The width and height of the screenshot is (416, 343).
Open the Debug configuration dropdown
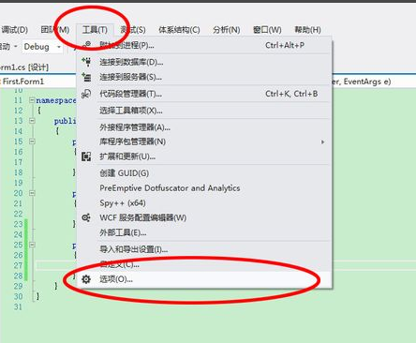point(42,47)
